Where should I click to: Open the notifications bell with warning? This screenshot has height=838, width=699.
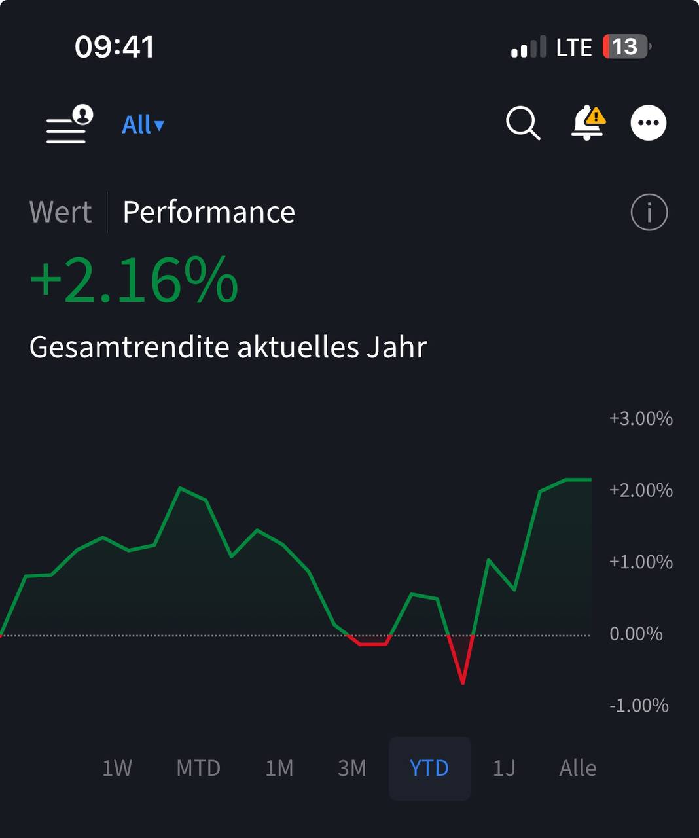[x=587, y=123]
